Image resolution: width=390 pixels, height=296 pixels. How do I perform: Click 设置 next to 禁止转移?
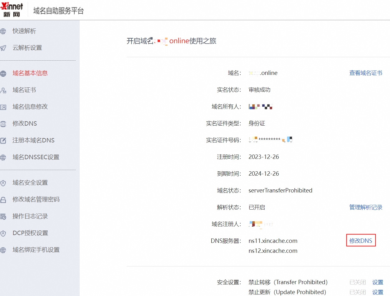click(378, 282)
